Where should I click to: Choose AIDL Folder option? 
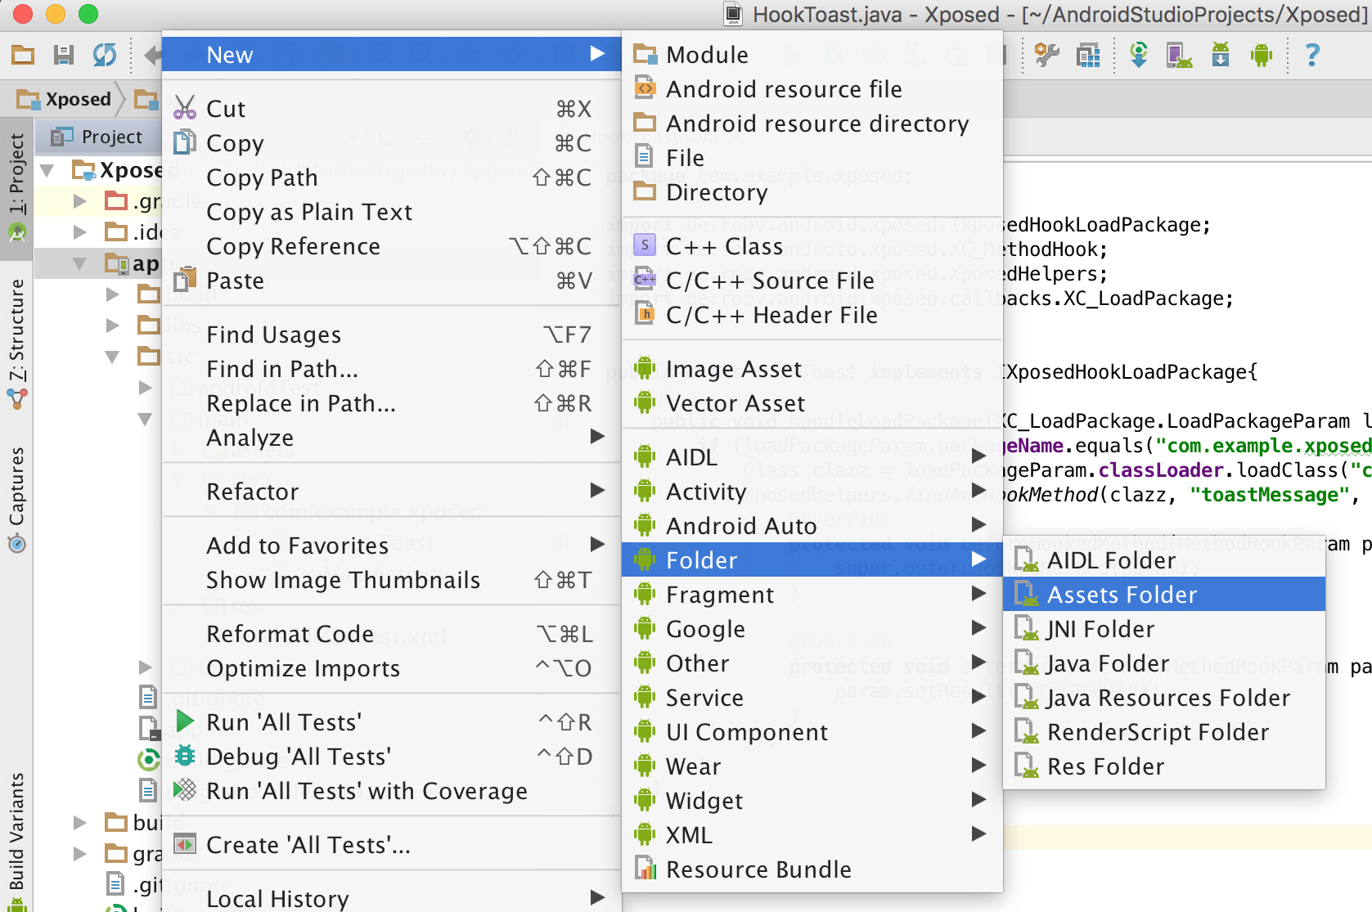1164,560
